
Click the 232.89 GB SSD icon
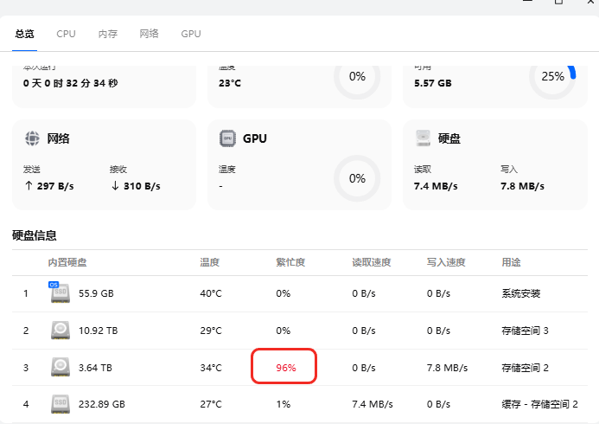click(x=60, y=403)
